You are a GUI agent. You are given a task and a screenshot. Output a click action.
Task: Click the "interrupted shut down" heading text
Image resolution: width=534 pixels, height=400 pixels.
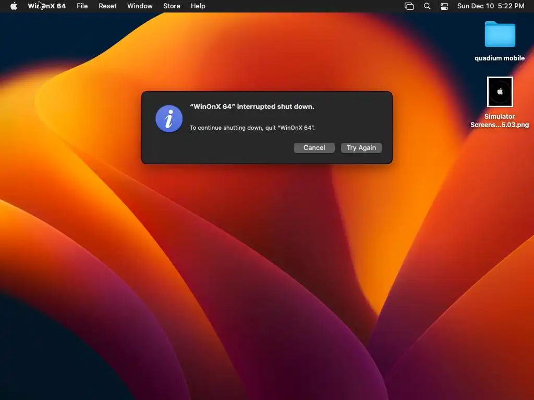coord(252,106)
